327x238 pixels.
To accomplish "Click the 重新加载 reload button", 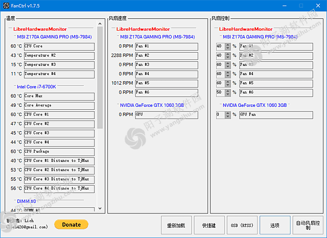I will 176,225.
